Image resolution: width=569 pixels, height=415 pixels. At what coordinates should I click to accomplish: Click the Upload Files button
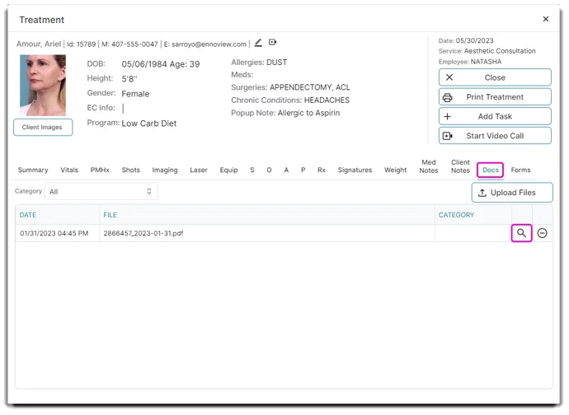[x=511, y=193]
